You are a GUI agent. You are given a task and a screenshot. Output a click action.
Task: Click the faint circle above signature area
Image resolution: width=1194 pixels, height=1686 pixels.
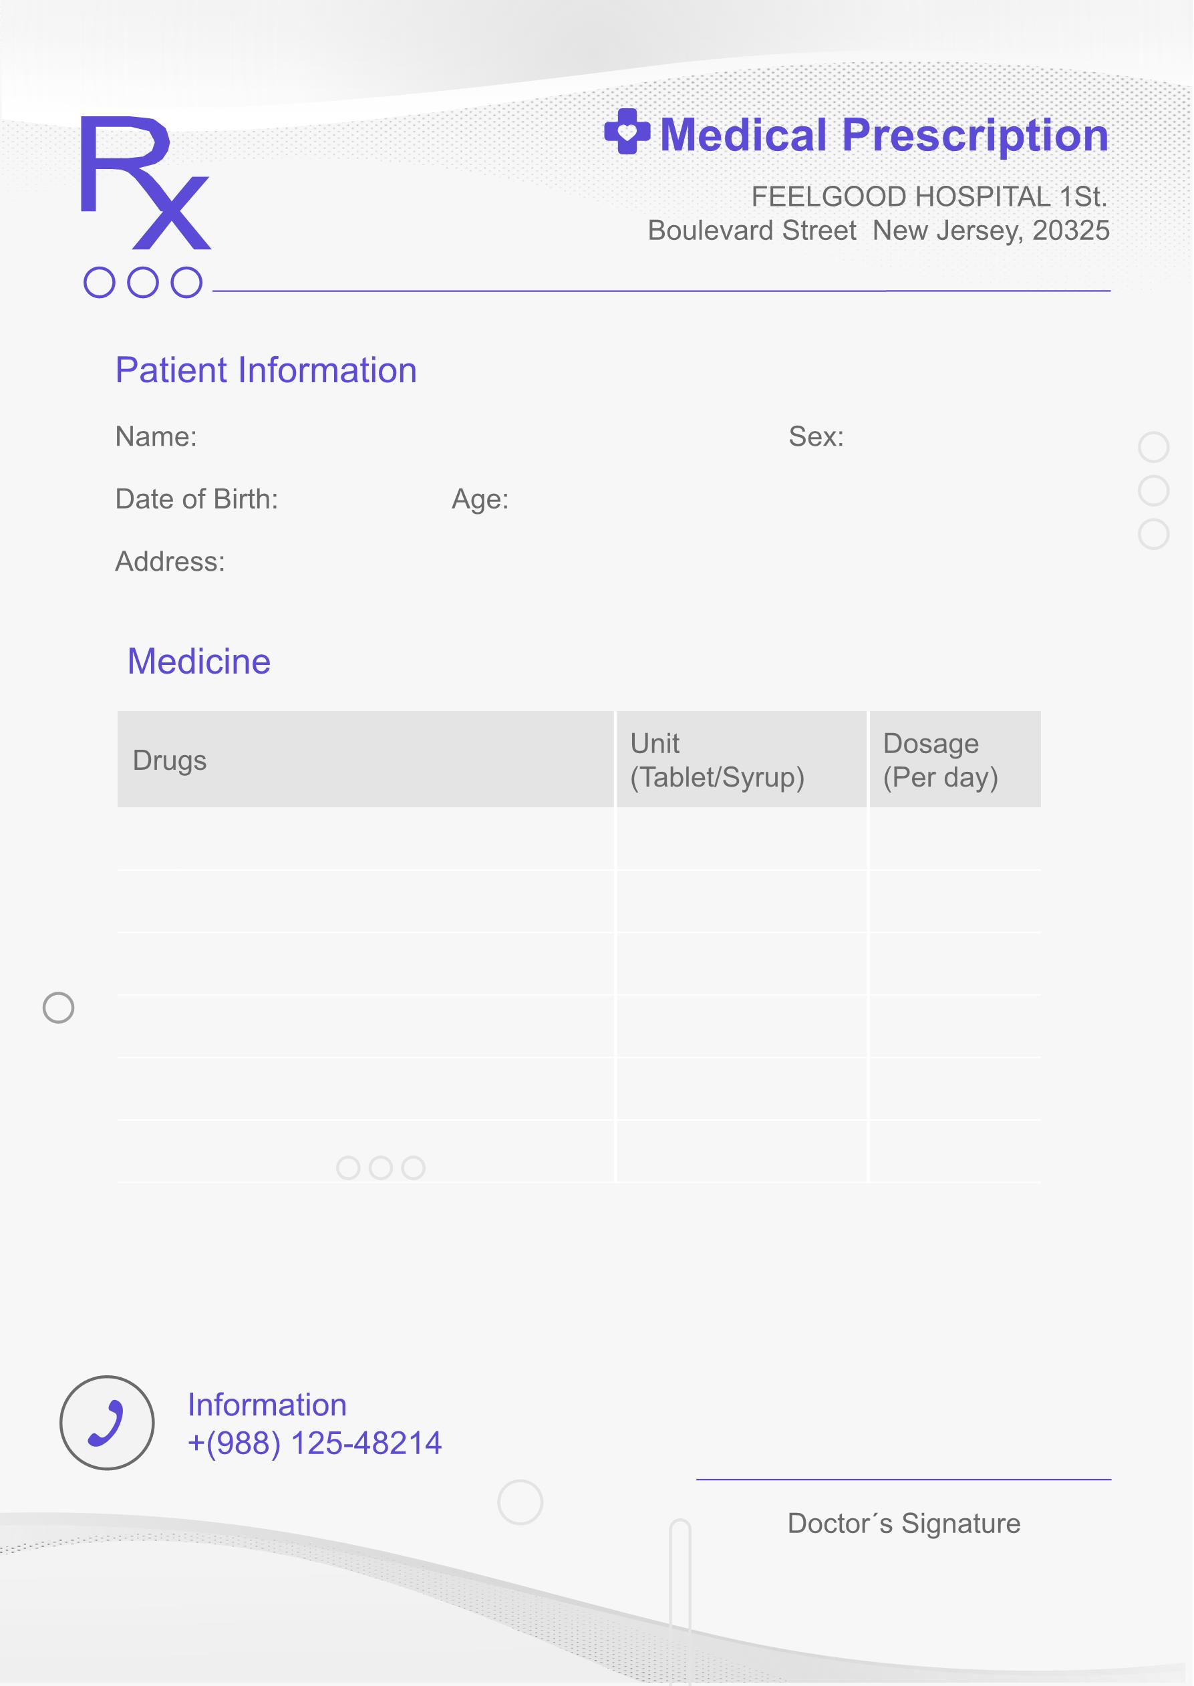(520, 1502)
